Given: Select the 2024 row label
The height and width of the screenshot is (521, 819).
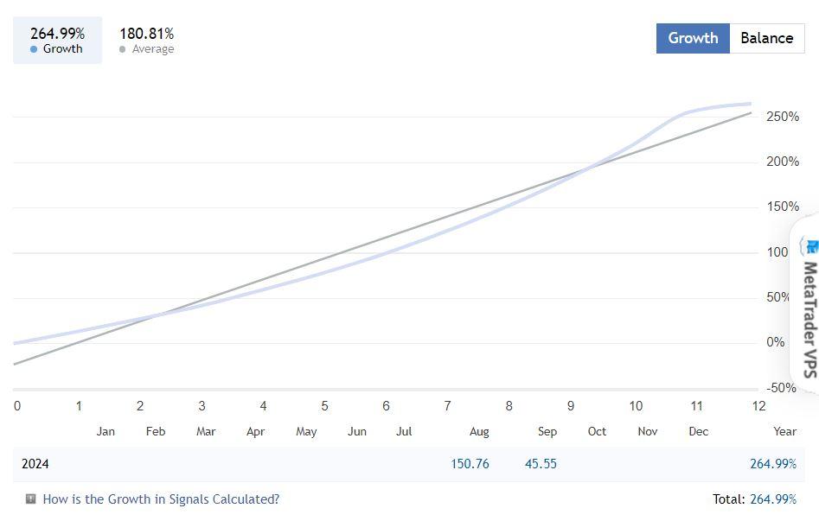Looking at the screenshot, I should point(35,464).
